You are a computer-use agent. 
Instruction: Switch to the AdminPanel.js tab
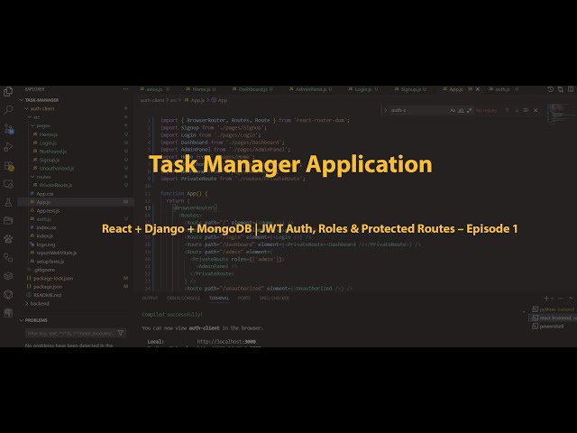click(311, 89)
